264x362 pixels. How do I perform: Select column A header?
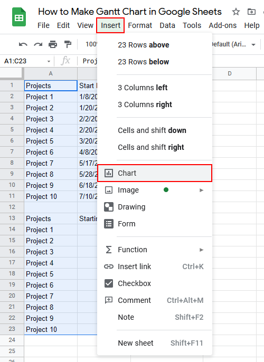(51, 74)
